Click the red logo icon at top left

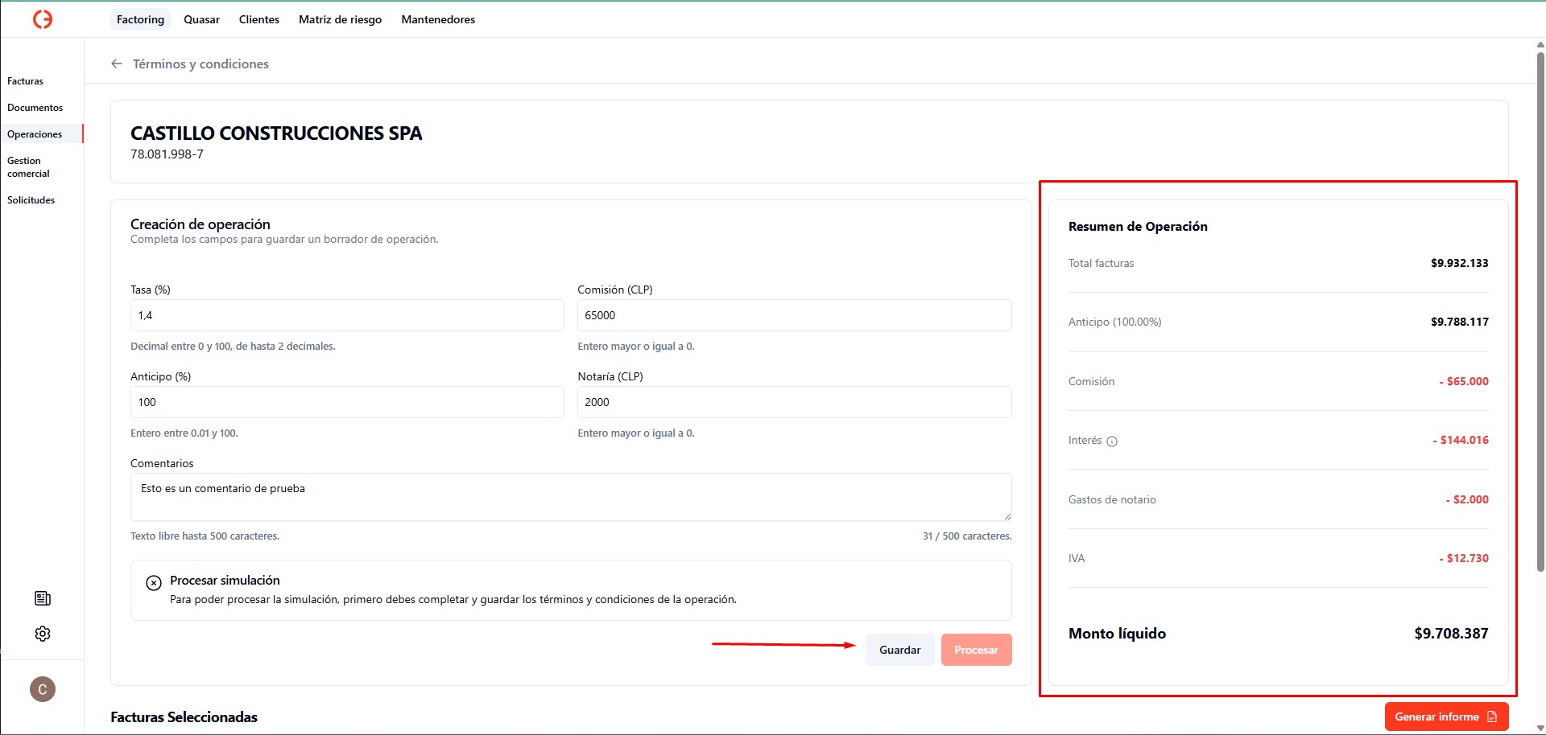[x=43, y=19]
